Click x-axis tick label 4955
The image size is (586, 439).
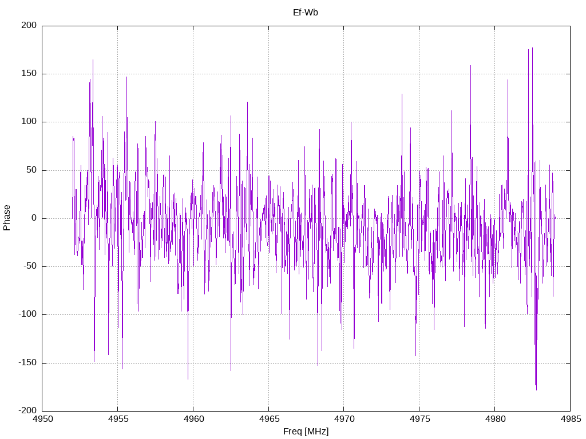click(x=118, y=419)
